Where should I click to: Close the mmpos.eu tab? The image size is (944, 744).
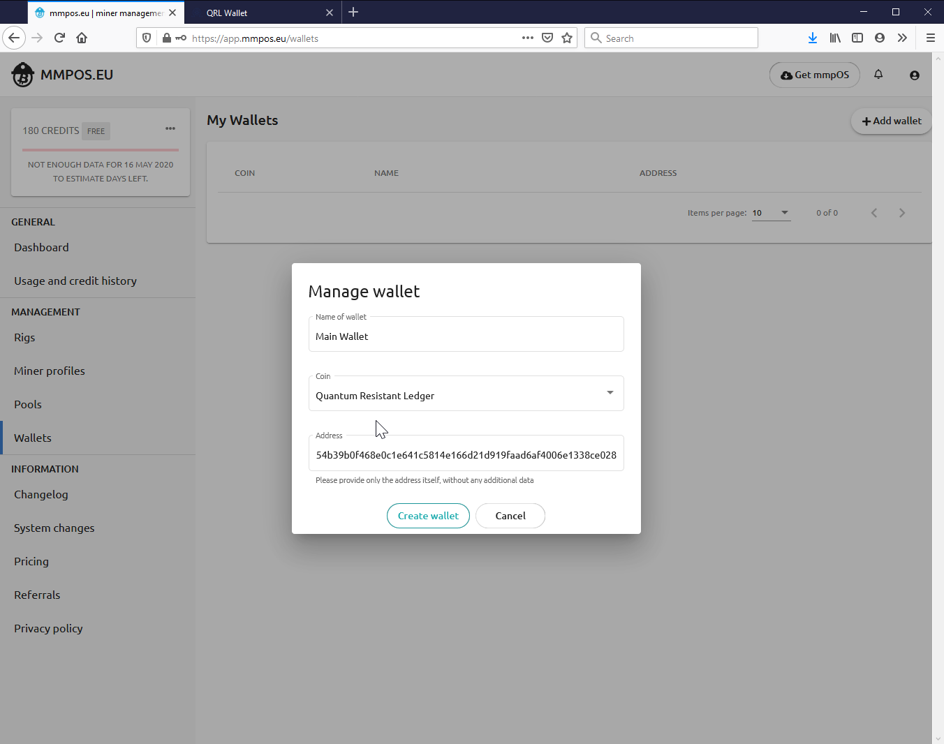(x=172, y=13)
